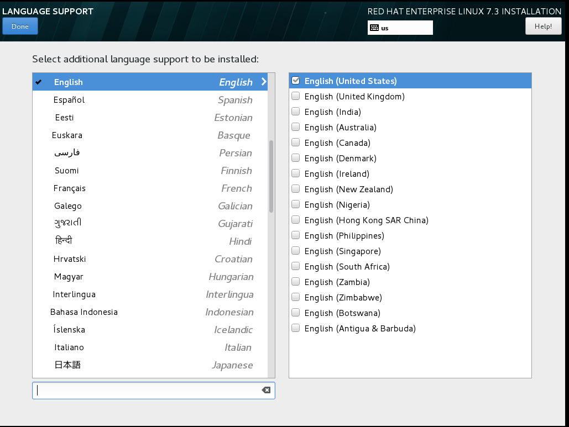Pick the Gujarati language entry
This screenshot has height=427, width=569.
(x=150, y=223)
